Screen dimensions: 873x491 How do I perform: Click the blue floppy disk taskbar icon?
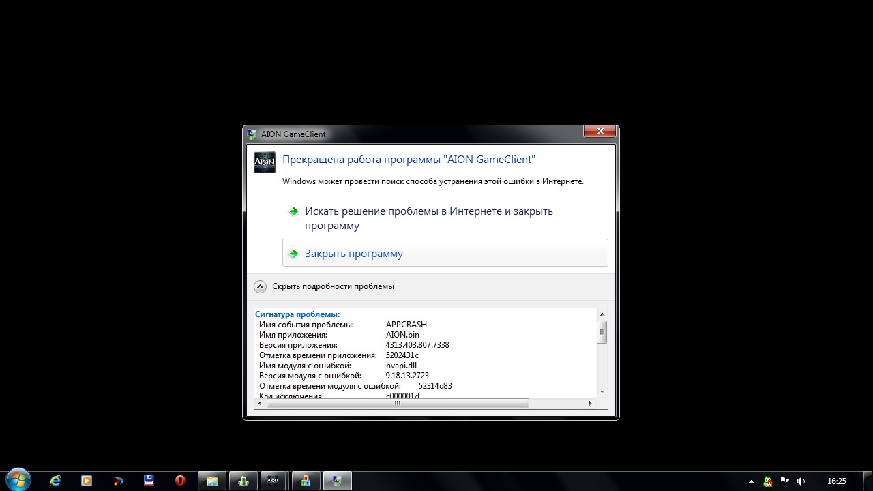[x=149, y=481]
